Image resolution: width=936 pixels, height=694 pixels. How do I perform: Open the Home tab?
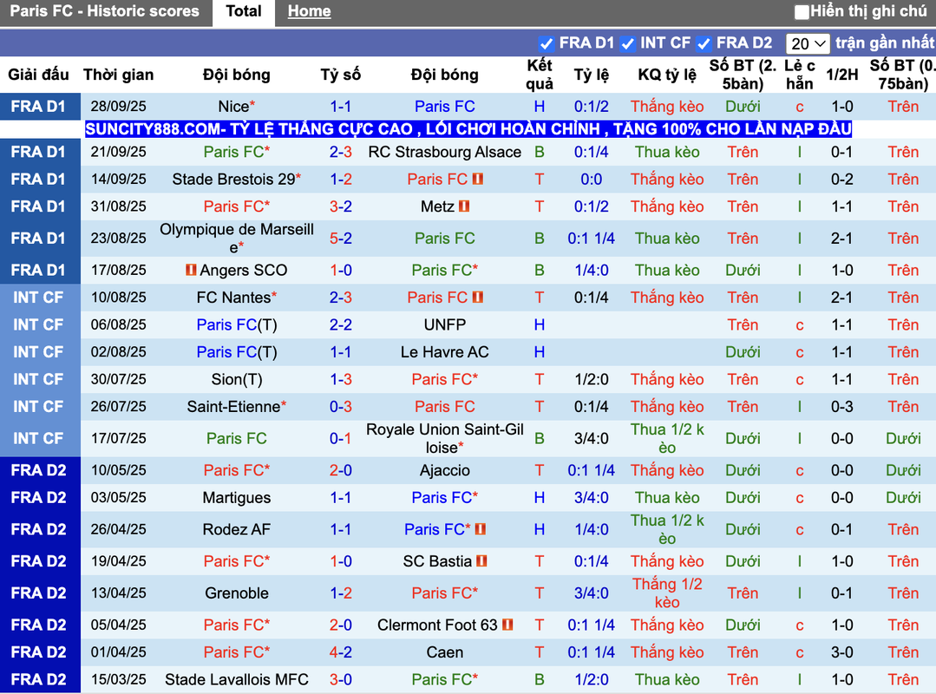coord(309,11)
